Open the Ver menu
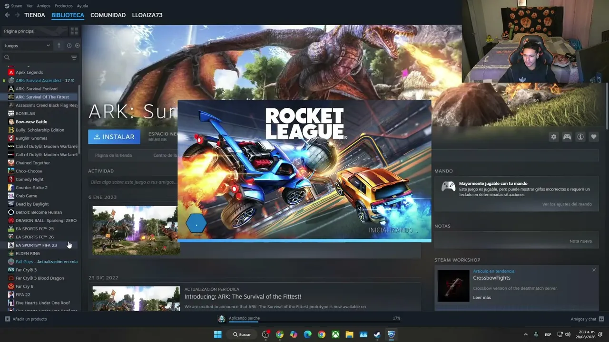 click(29, 6)
